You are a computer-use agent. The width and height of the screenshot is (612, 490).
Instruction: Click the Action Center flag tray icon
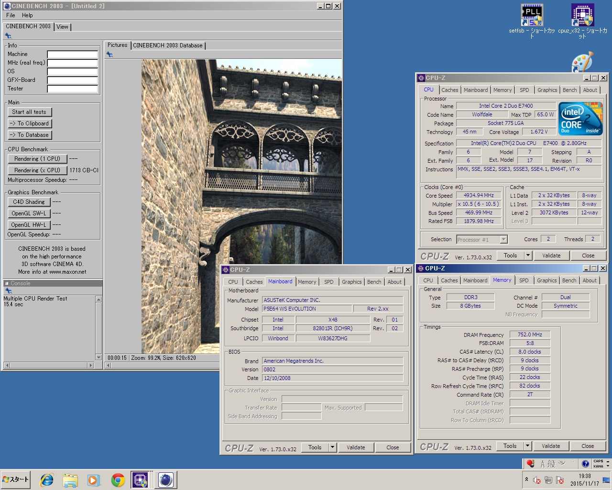560,480
